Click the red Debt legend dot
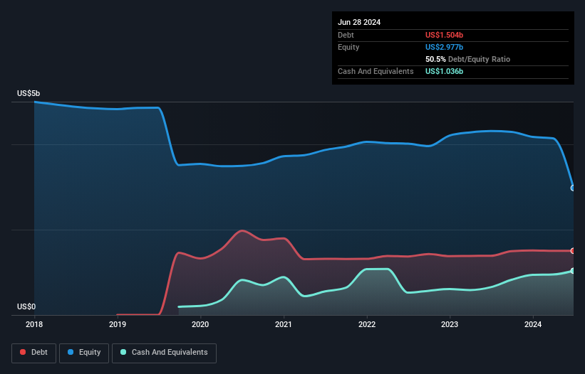 [x=23, y=352]
